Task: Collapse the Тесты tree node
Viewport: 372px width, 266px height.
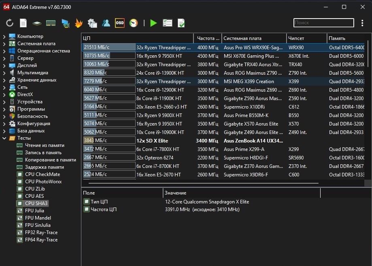Action: 4,138
